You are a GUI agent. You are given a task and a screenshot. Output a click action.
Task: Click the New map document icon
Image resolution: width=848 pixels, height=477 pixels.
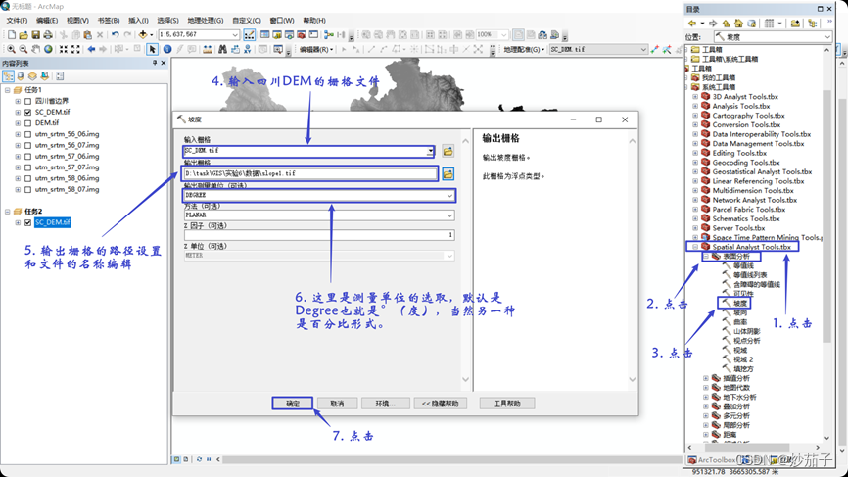pyautogui.click(x=12, y=34)
